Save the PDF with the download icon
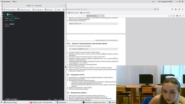This screenshot has height=104, width=185. coord(180,16)
